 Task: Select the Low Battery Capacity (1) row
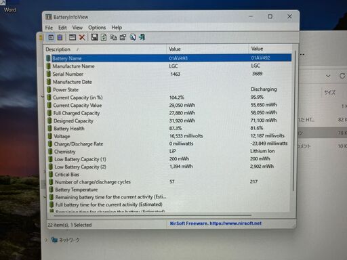pyautogui.click(x=169, y=159)
